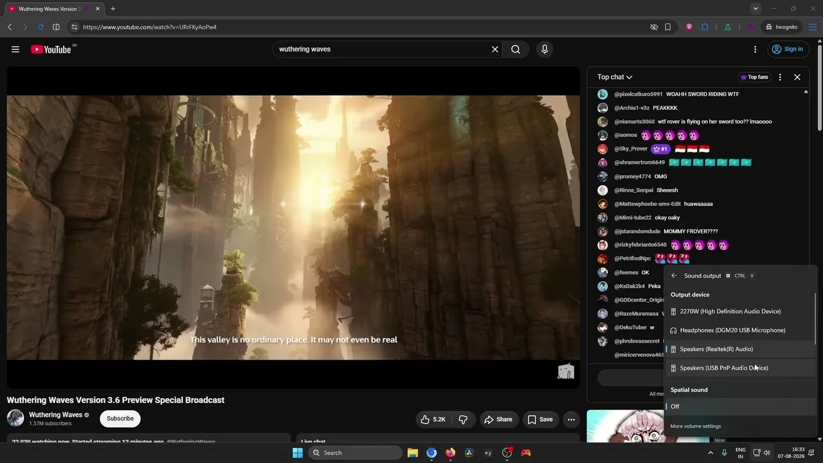Image resolution: width=823 pixels, height=463 pixels.
Task: Save the video to a playlist
Action: point(540,419)
